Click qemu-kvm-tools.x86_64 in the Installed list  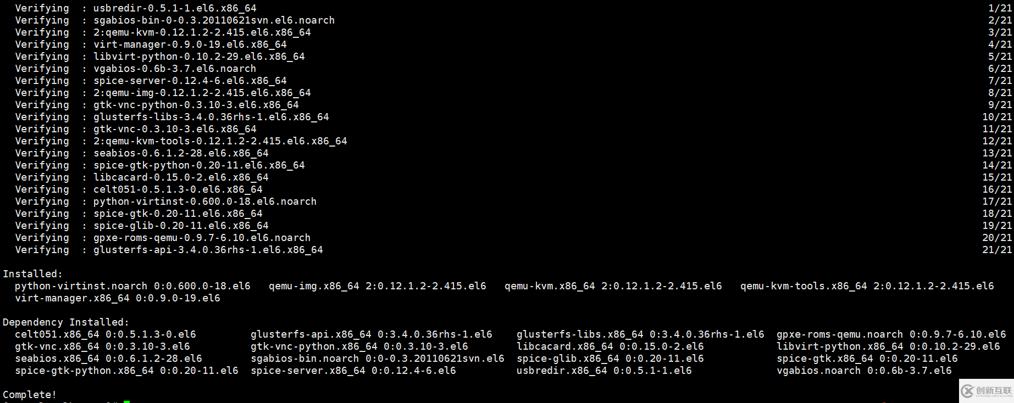[804, 286]
